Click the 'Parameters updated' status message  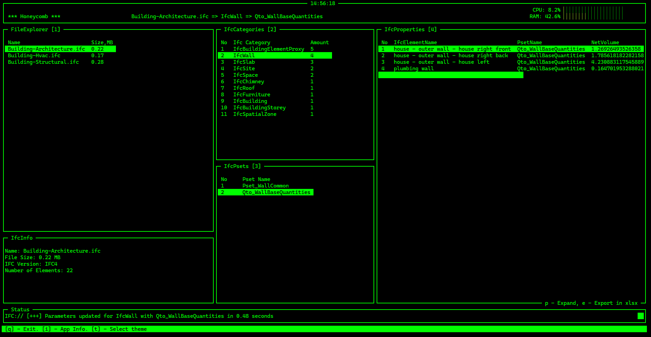pyautogui.click(x=139, y=316)
